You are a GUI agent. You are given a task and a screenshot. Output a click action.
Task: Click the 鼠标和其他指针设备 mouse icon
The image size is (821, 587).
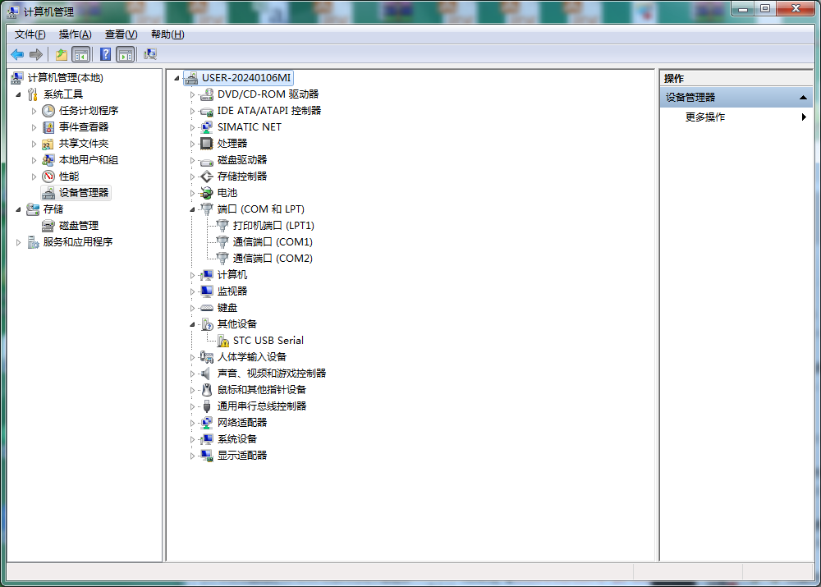tap(207, 390)
